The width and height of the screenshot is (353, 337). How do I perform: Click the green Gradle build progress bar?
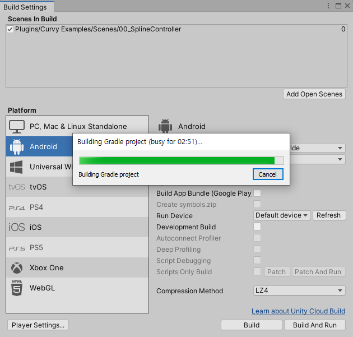pyautogui.click(x=182, y=161)
